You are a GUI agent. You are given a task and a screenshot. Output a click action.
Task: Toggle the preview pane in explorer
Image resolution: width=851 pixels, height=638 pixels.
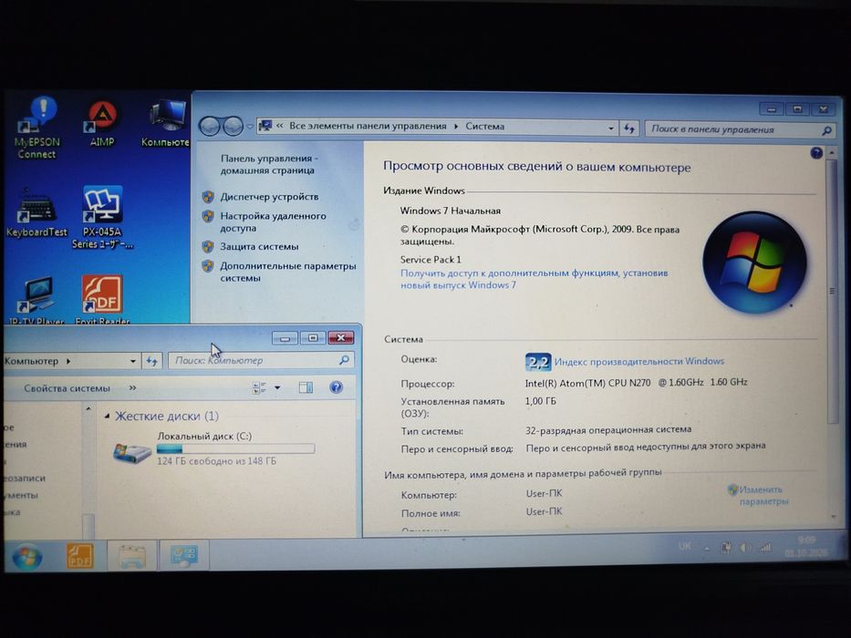306,387
